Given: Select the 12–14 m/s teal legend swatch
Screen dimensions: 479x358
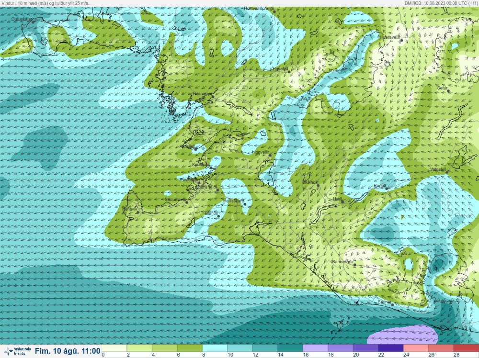Looking at the screenshot, I should click(265, 348).
